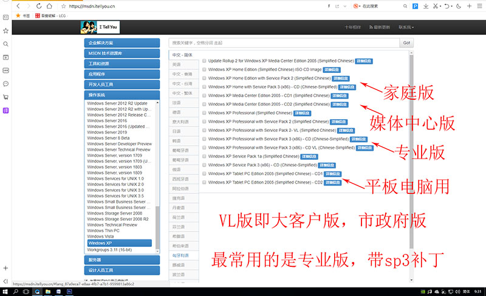The width and height of the screenshot is (486, 296).
Task: Expand the 应用程序 category
Action: coord(122,74)
